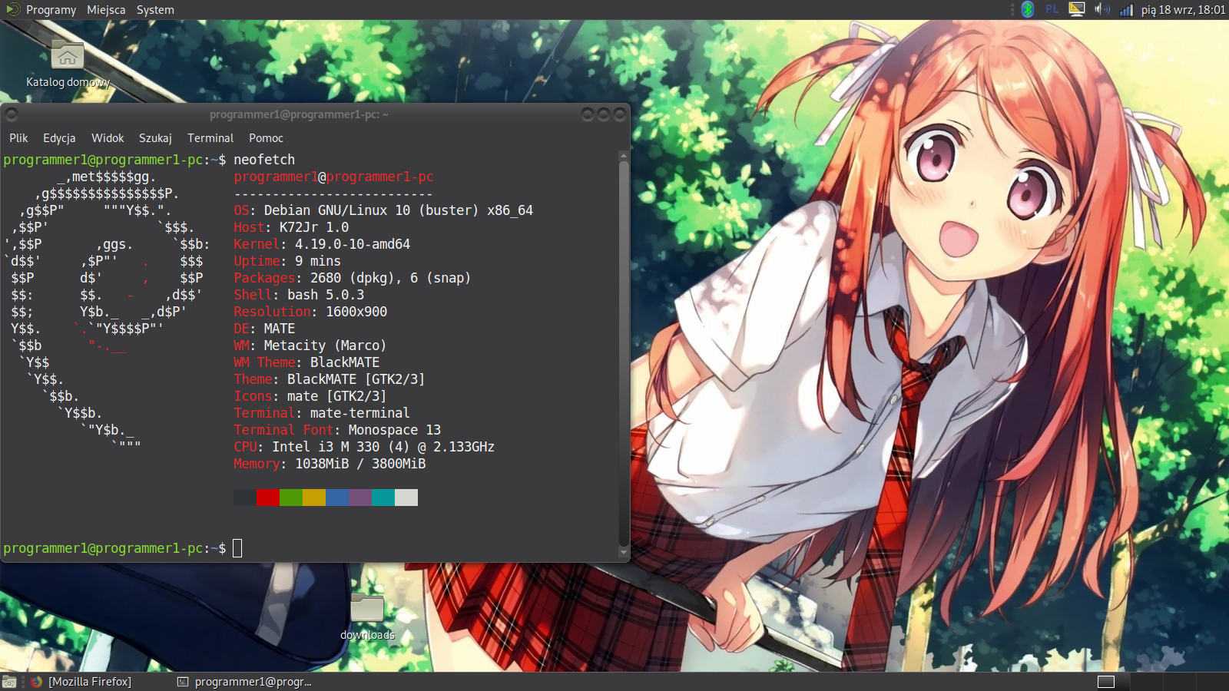Viewport: 1229px width, 691px height.
Task: Click the show desktop icon in bottom panel
Action: tap(9, 682)
